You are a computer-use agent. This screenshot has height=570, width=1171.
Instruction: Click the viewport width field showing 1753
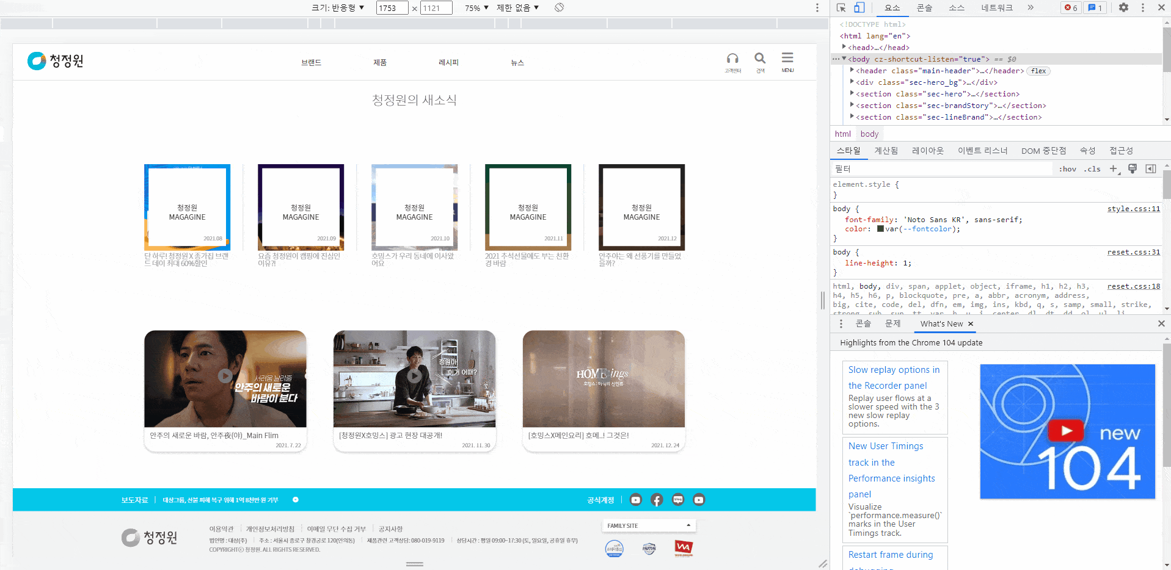(x=392, y=8)
